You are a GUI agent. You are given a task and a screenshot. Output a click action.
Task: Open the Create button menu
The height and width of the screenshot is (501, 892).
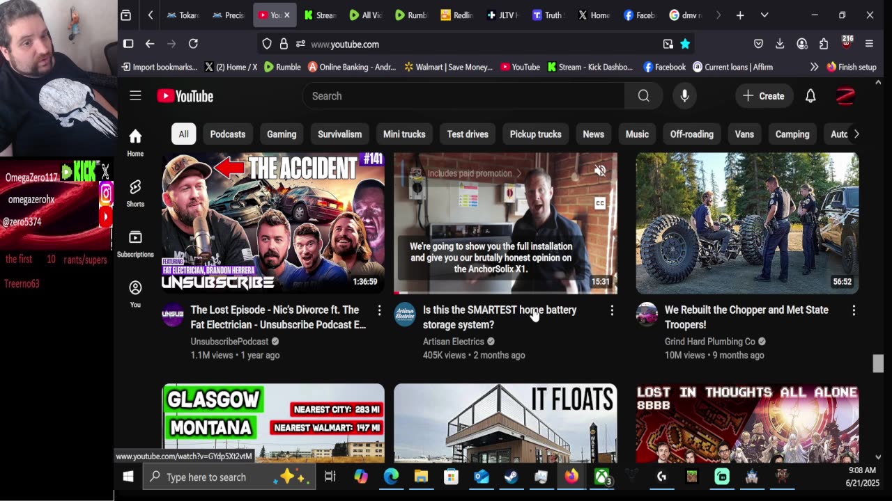[764, 96]
